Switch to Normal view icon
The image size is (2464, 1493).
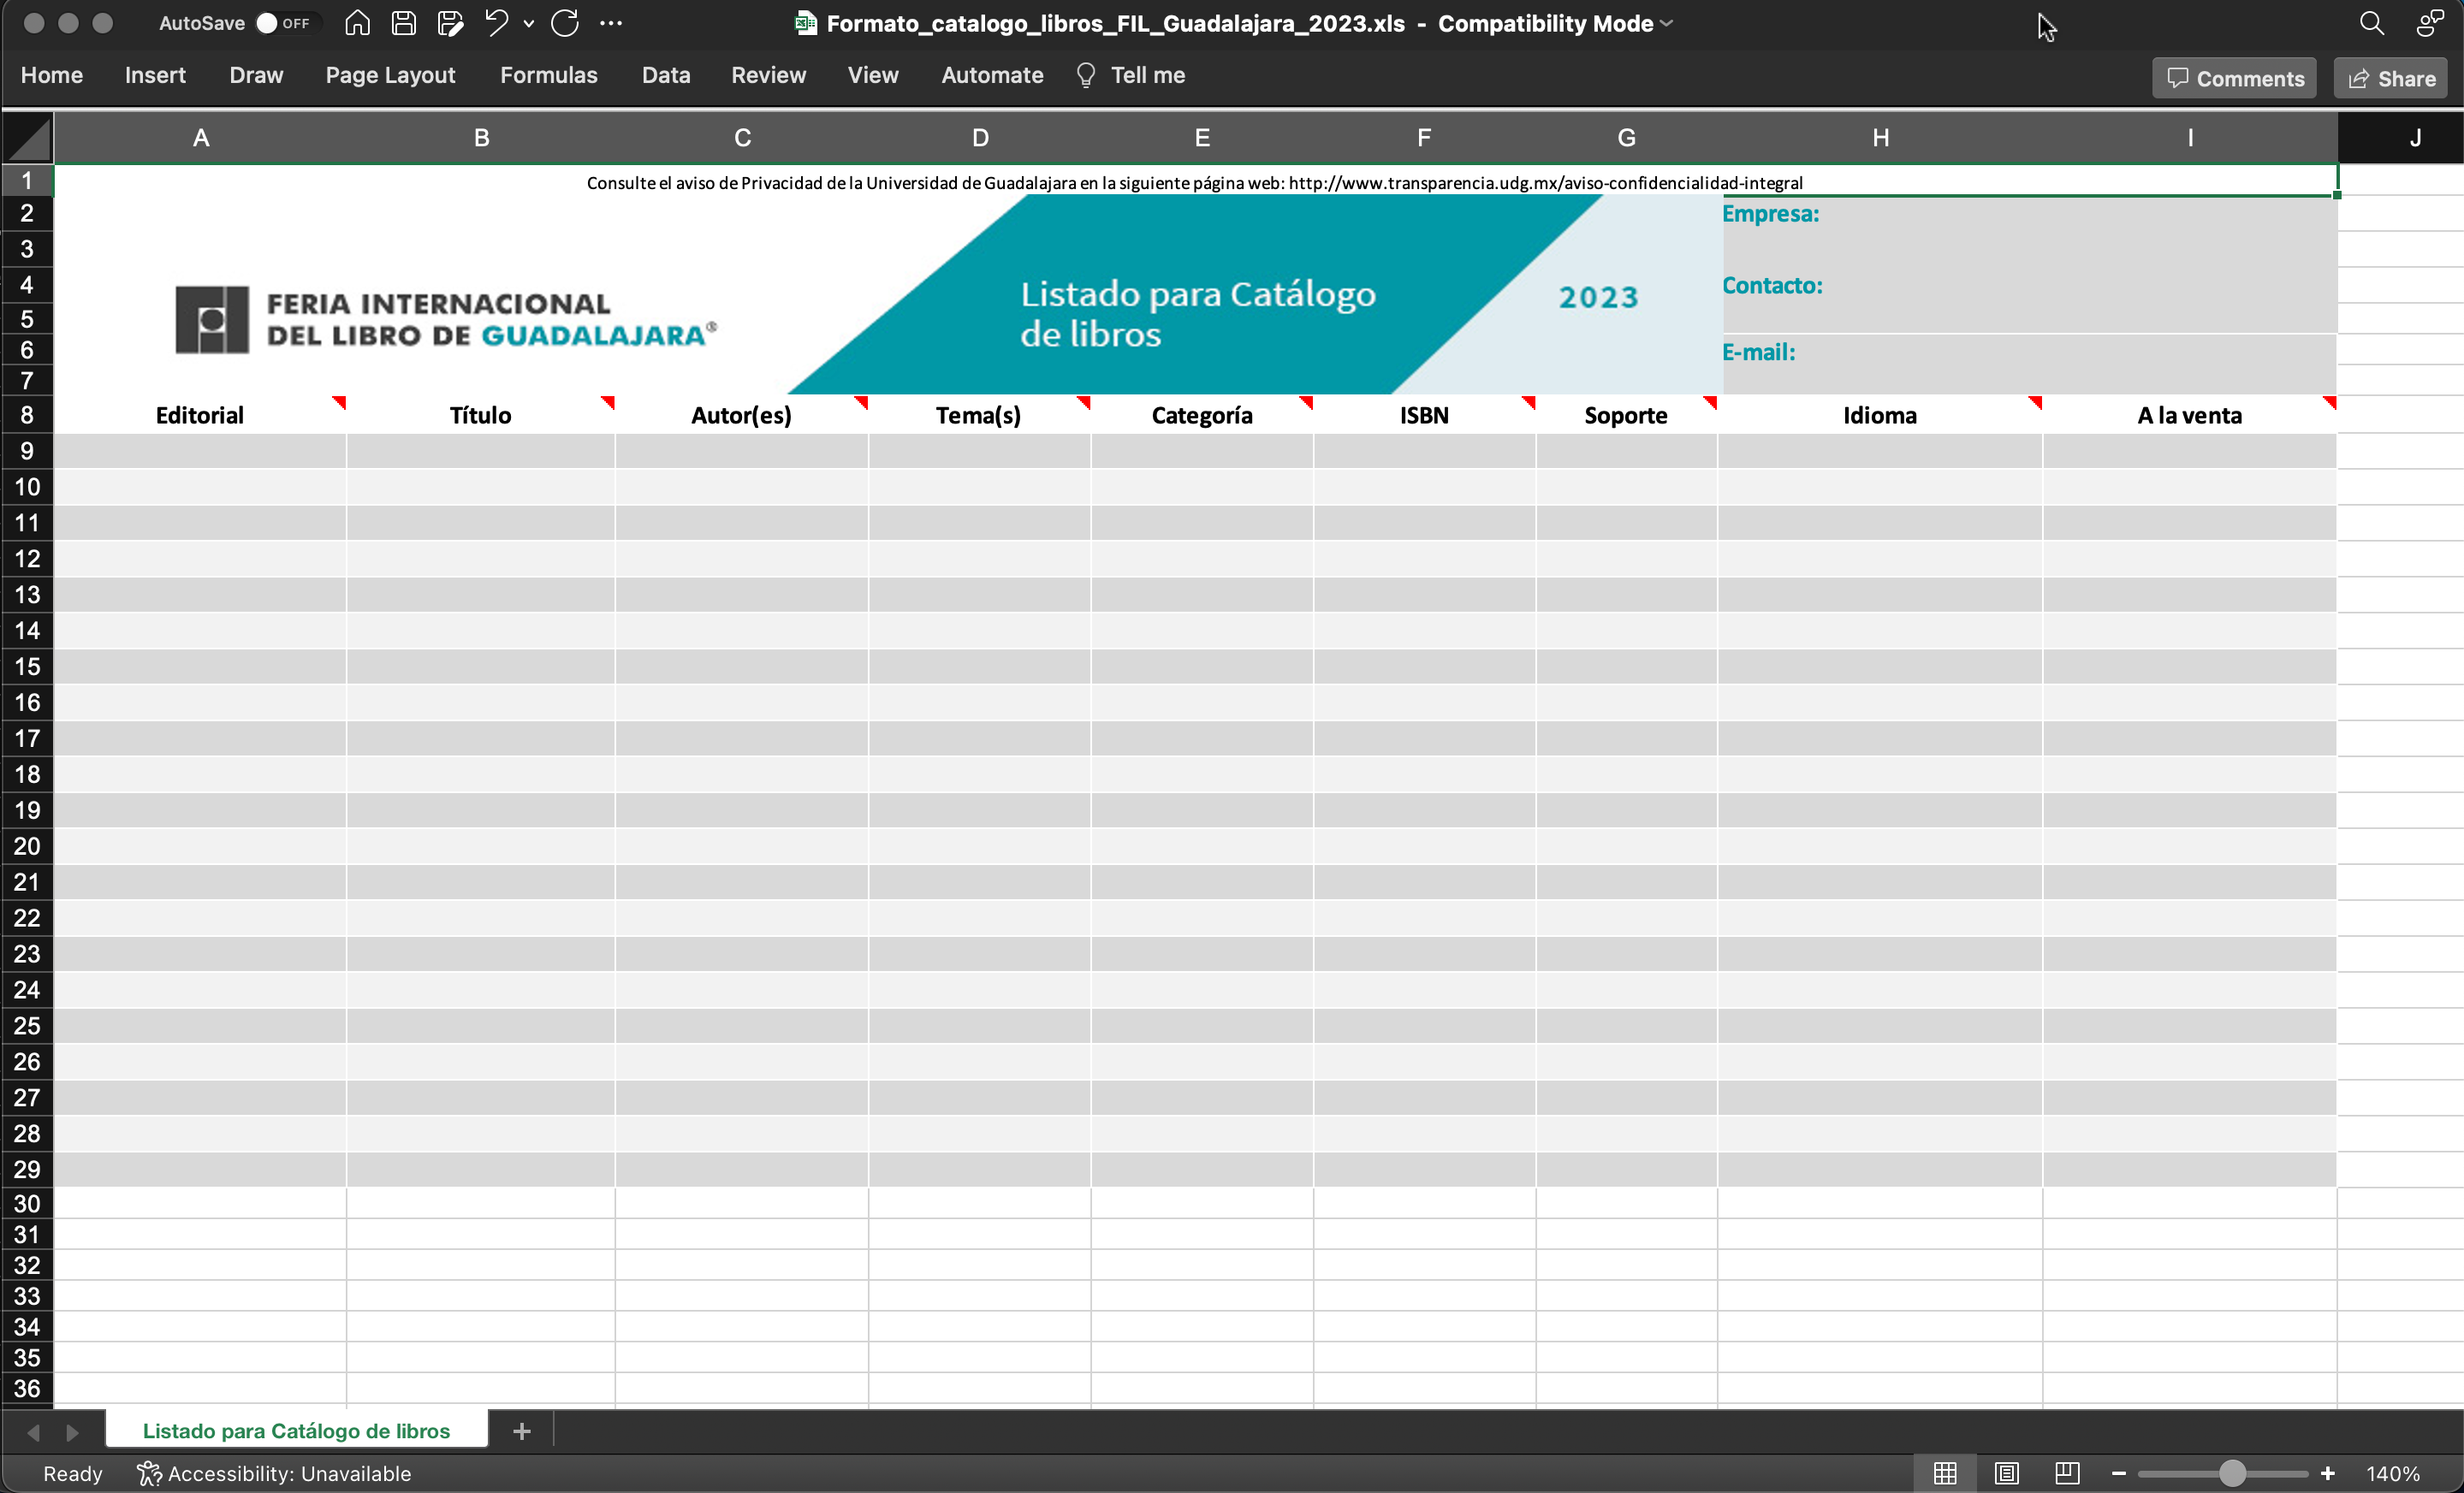(1945, 1474)
